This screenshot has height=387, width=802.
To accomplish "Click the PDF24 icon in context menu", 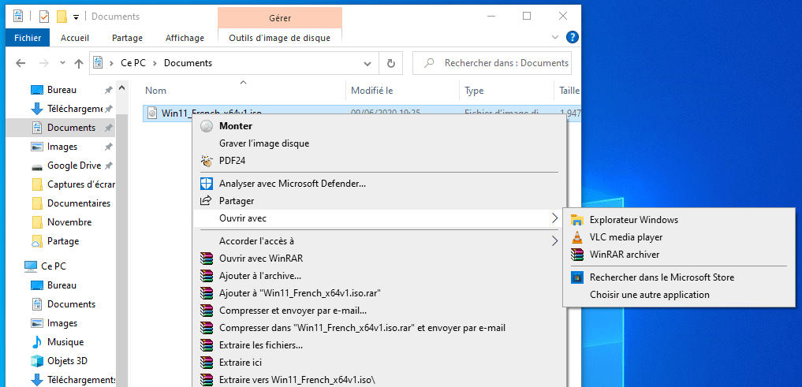I will (206, 161).
